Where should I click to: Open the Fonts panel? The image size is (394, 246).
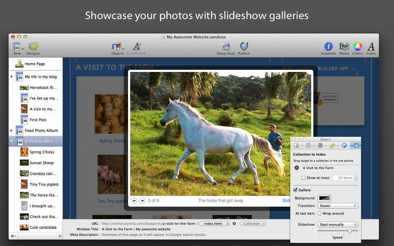pos(371,47)
